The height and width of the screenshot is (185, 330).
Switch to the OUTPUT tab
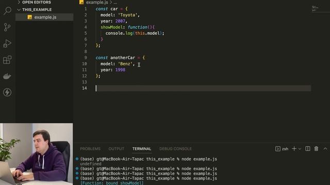pyautogui.click(x=116, y=149)
